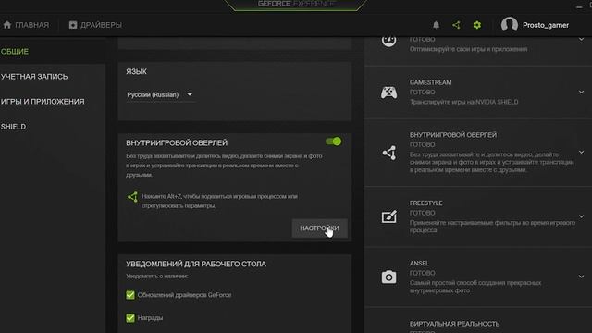Expand the ВНУТРИИГРОВОЙ ОВЕРЛЕЙ feature chevron
This screenshot has width=592, height=333.
click(x=581, y=152)
